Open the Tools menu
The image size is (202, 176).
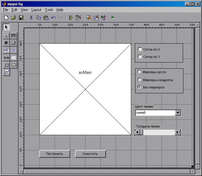point(49,10)
